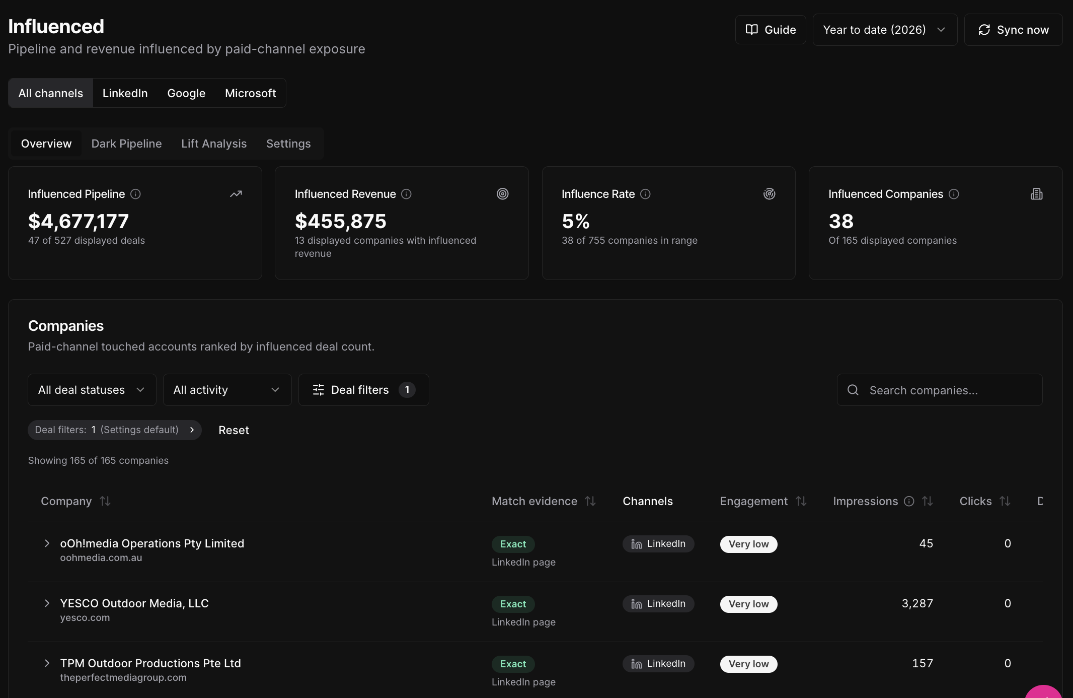Select the Microsoft channel tab

(x=250, y=93)
